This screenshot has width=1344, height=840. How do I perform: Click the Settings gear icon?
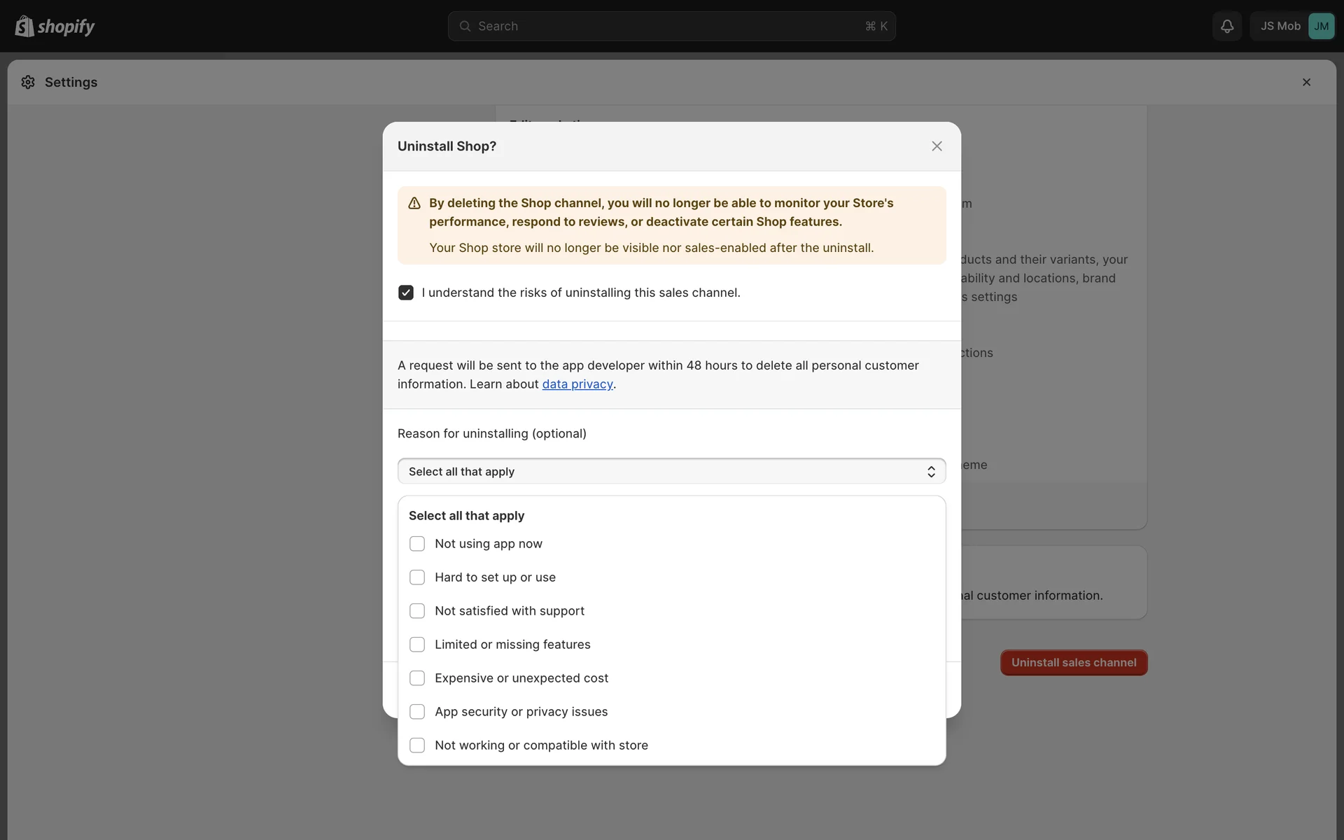point(28,82)
